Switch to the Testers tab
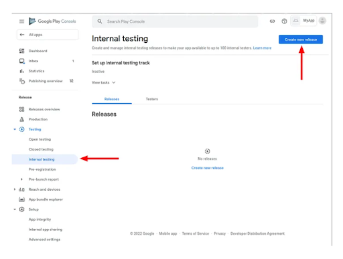This screenshot has height=259, width=343. click(152, 99)
